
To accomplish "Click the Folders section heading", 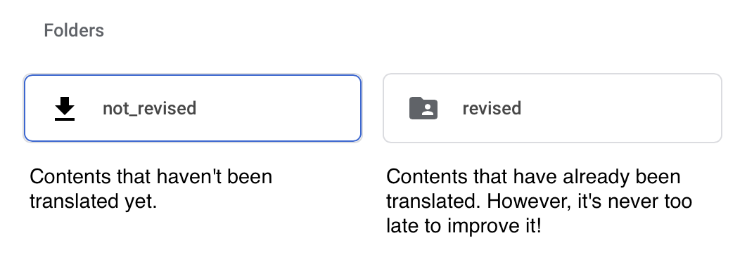I will [x=74, y=30].
